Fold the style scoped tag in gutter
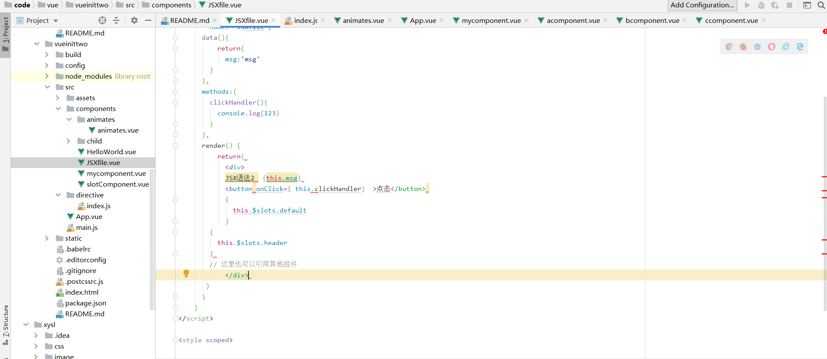The width and height of the screenshot is (827, 359). coord(175,340)
